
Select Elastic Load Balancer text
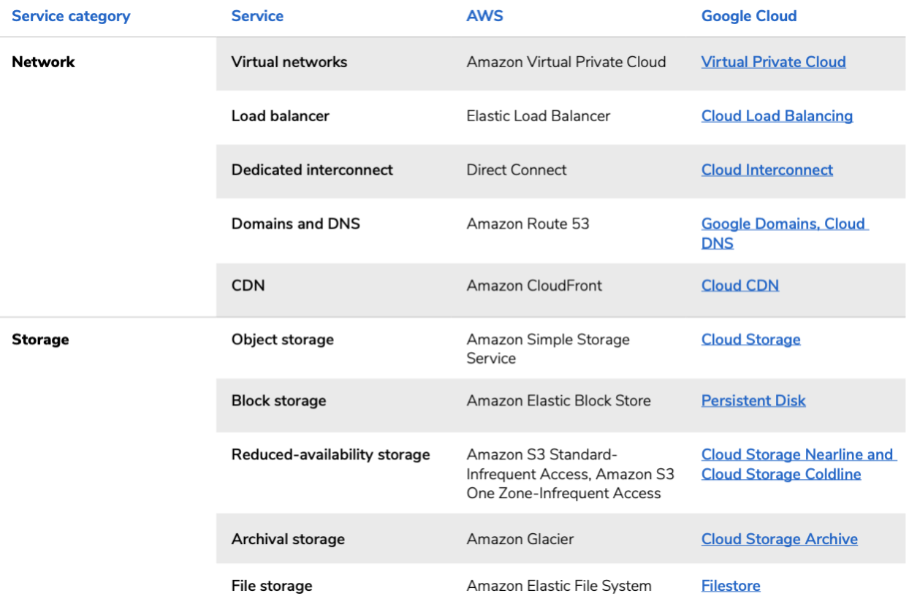539,116
